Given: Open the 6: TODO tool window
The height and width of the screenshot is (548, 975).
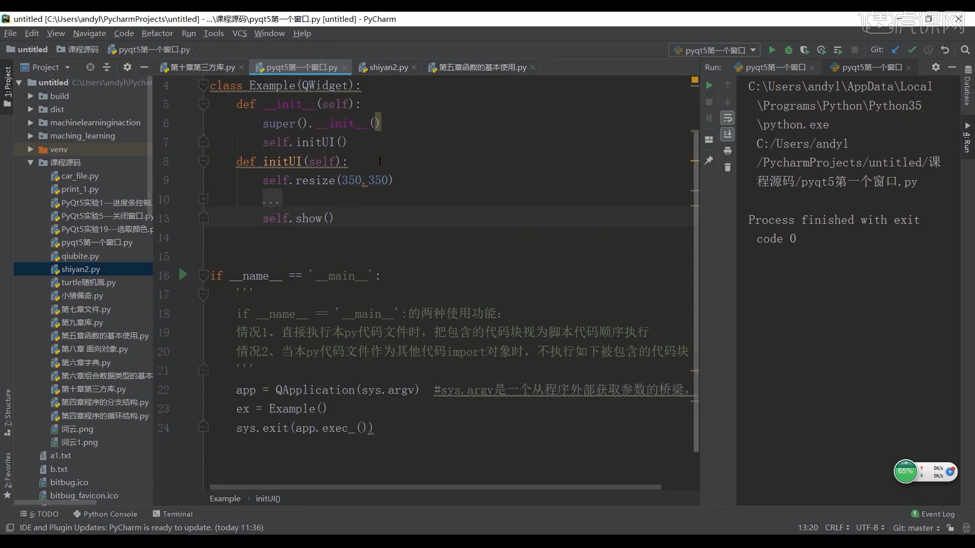Looking at the screenshot, I should pyautogui.click(x=40, y=514).
